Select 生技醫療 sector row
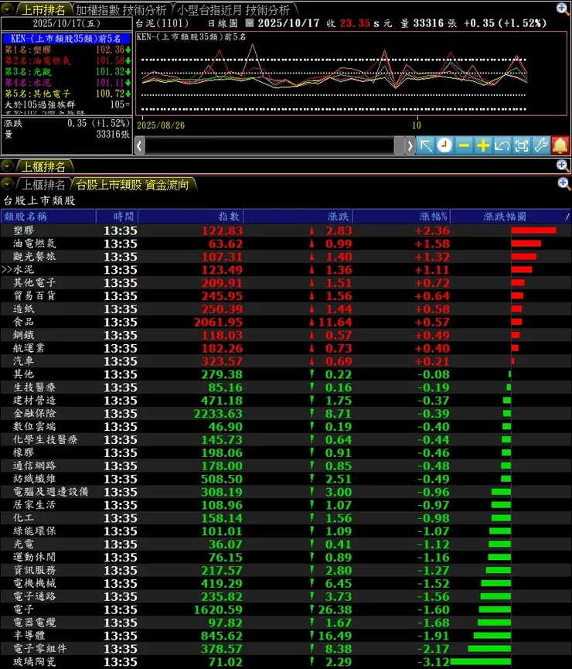 (286, 387)
